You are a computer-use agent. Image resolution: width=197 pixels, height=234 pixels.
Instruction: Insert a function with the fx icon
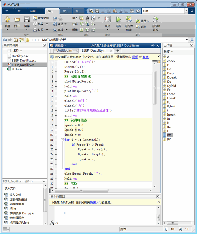click(x=87, y=18)
